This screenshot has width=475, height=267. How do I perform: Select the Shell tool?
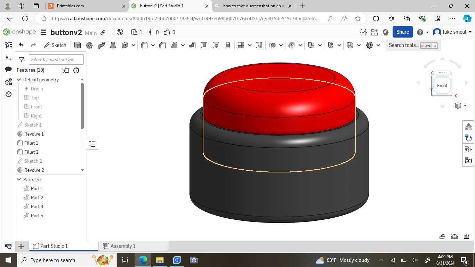[204, 45]
